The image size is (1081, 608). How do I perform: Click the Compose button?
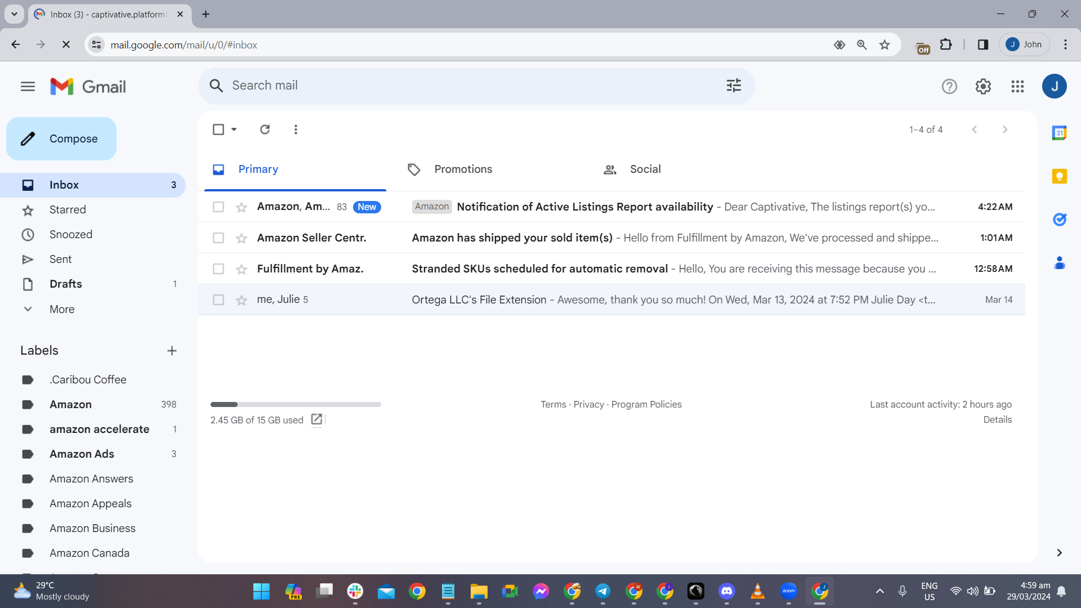coord(61,138)
